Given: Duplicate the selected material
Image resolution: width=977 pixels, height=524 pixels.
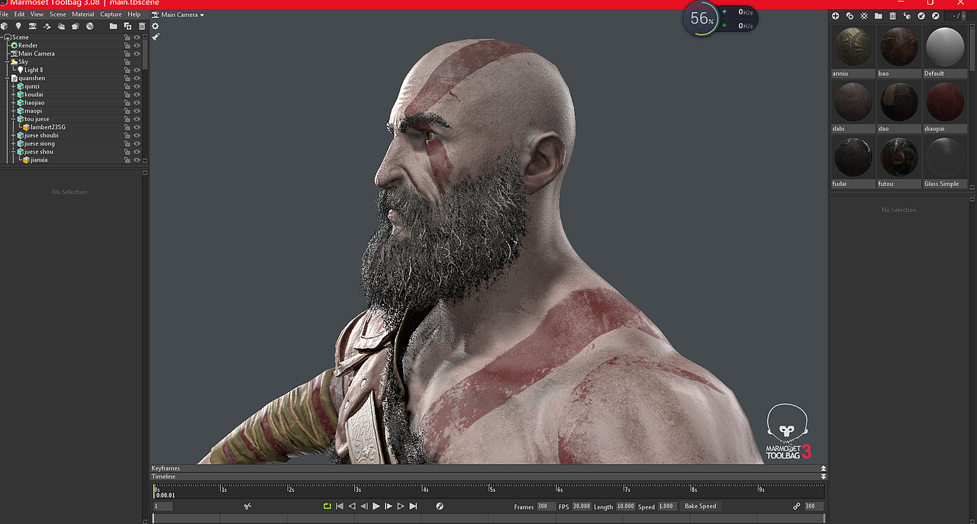Looking at the screenshot, I should pyautogui.click(x=850, y=16).
